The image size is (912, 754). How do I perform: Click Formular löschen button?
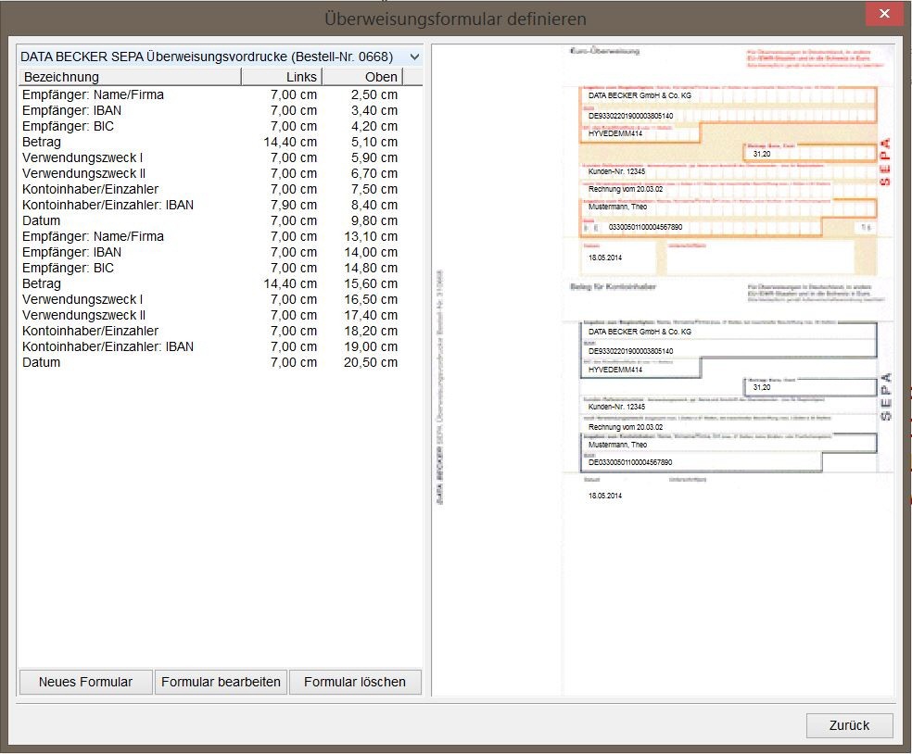[x=355, y=682]
